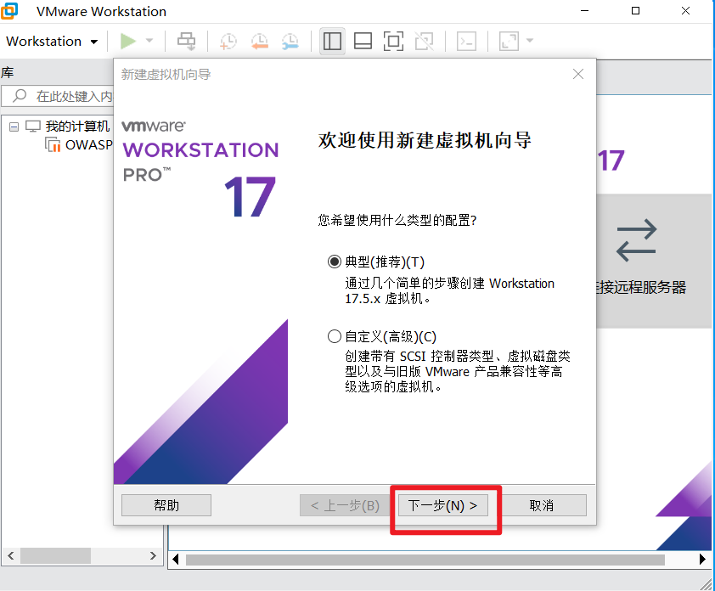Select the 自定义(高级)(C) radio button

335,336
